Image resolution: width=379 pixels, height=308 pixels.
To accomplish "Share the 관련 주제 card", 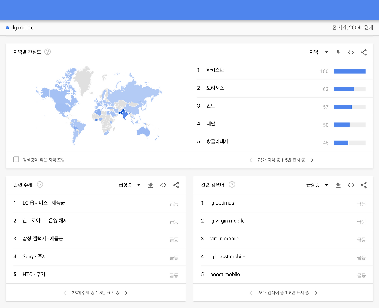I will click(176, 185).
